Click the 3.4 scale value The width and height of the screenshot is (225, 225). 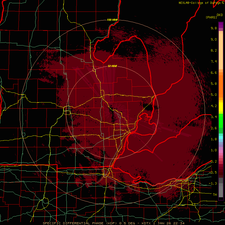(x=214, y=117)
